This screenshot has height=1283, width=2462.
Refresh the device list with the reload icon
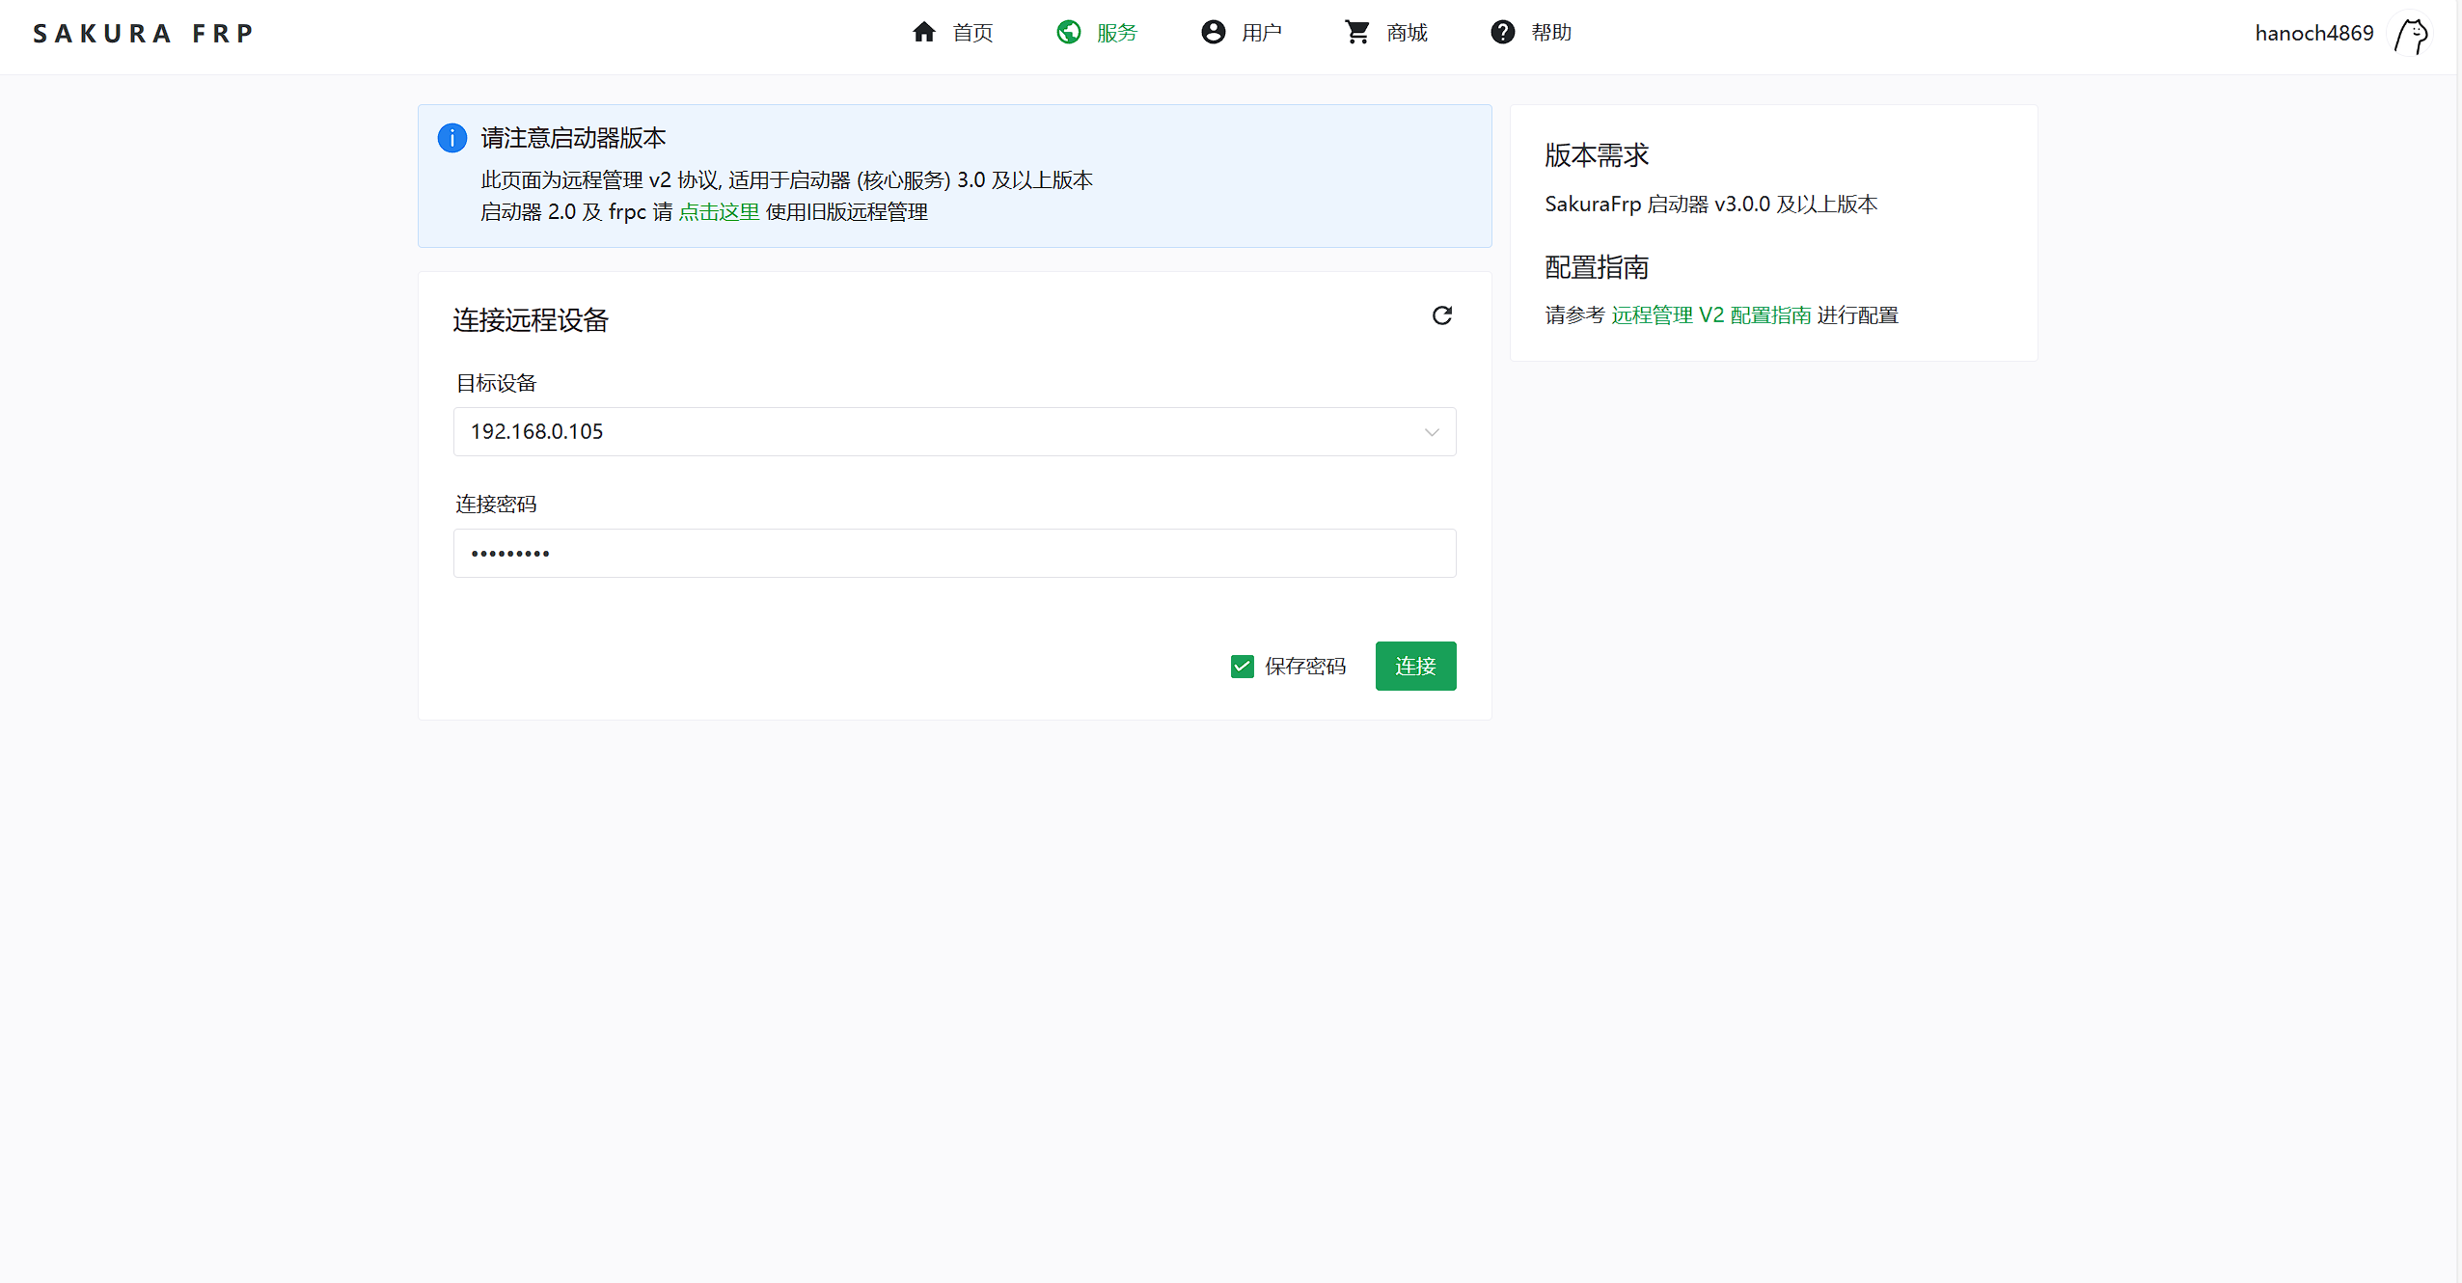point(1441,316)
